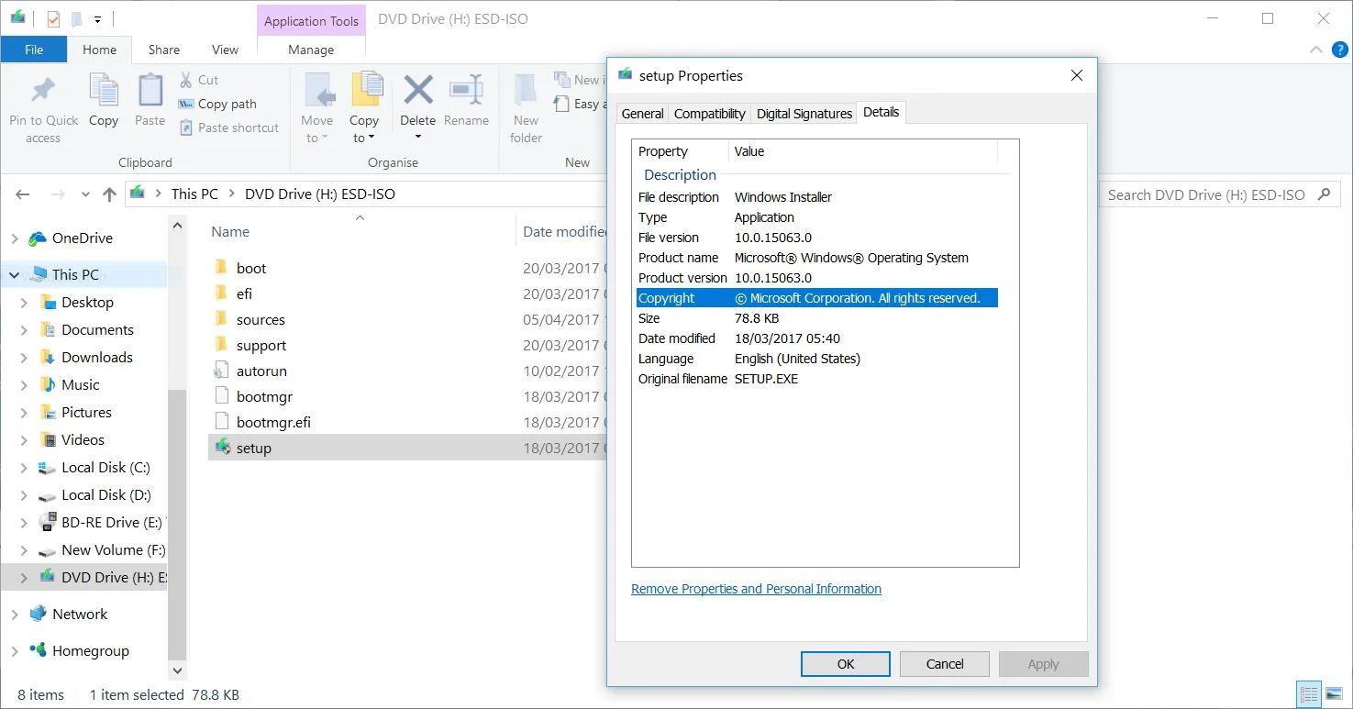Switch to General tab in setup Properties
Image resolution: width=1353 pixels, height=709 pixels.
[642, 114]
